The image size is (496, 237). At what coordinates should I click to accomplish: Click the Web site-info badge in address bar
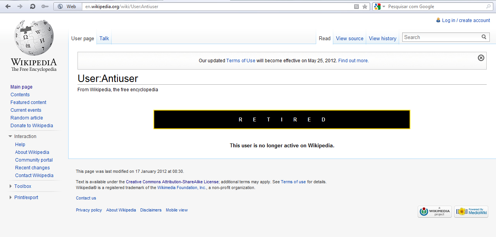click(67, 7)
